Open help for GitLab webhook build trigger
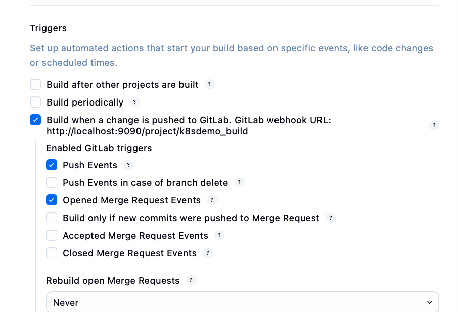 [434, 125]
